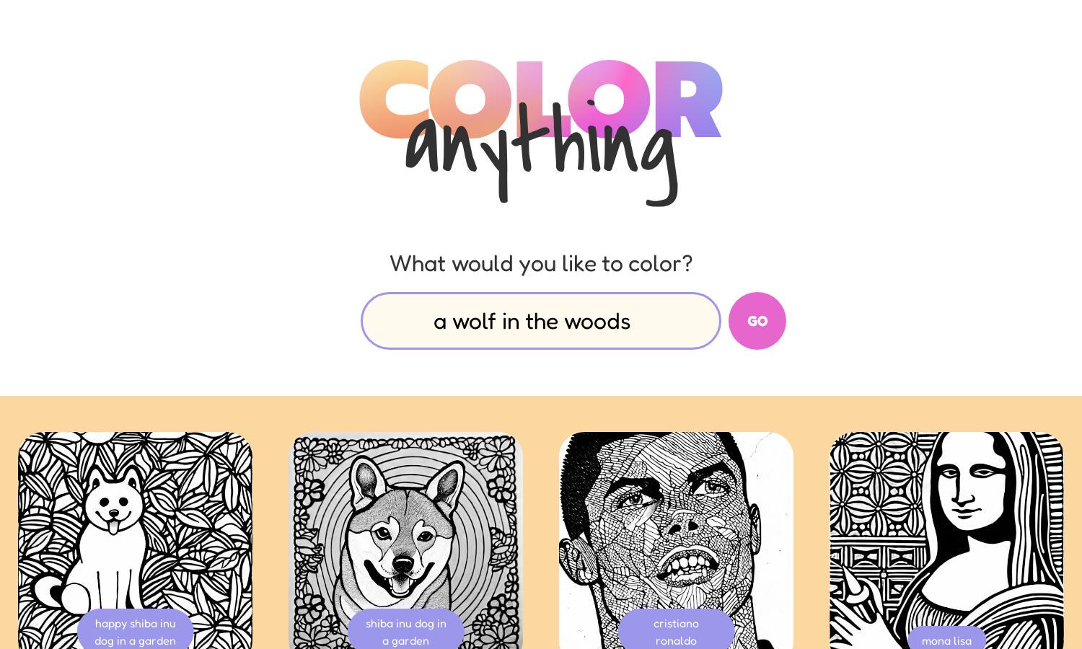Image resolution: width=1082 pixels, height=649 pixels.
Task: Click the handwritten 'anything' logo text
Action: tap(542, 153)
